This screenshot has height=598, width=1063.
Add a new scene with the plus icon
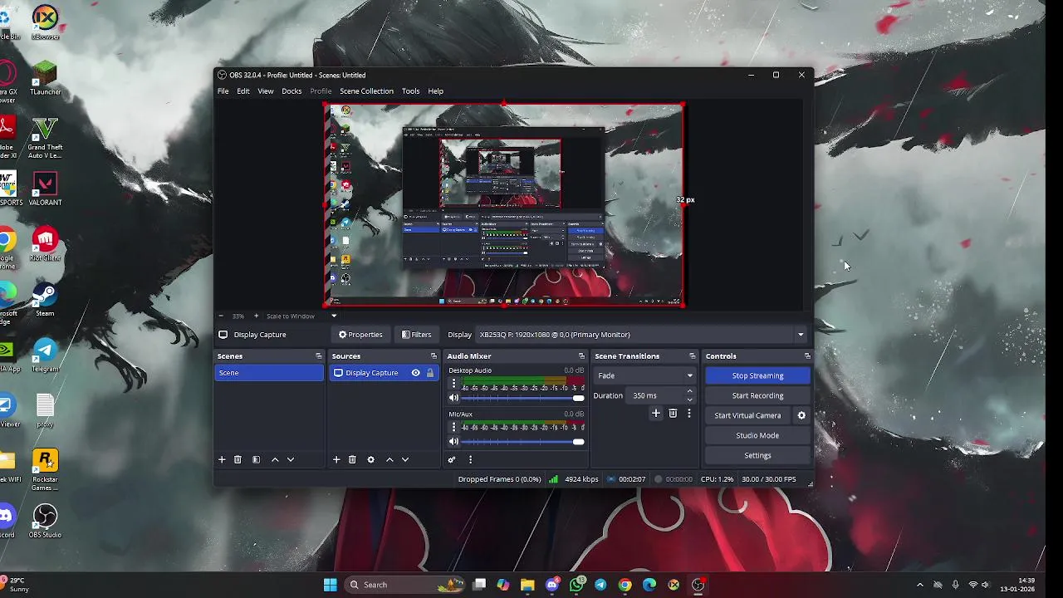(222, 459)
